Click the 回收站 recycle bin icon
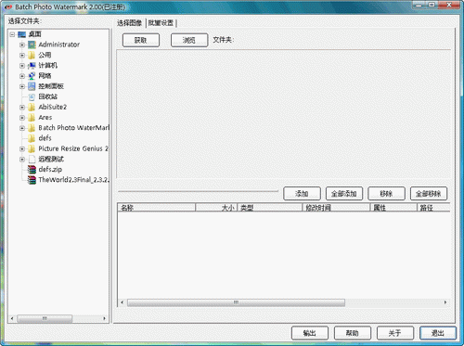 coord(32,96)
